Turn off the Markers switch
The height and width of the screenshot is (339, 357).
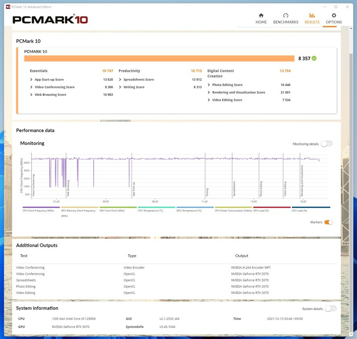click(x=328, y=222)
